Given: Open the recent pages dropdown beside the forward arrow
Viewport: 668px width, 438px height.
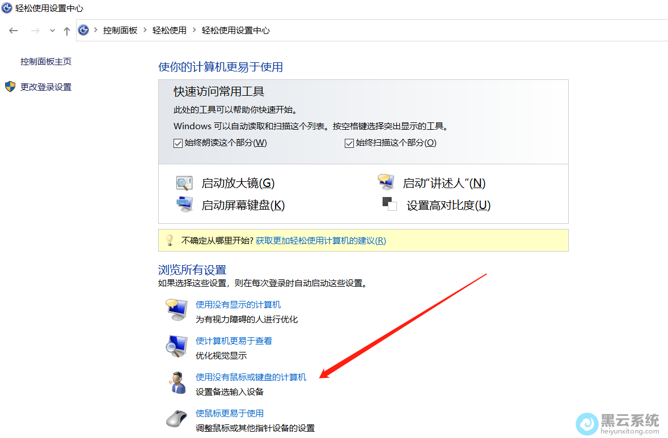Looking at the screenshot, I should pyautogui.click(x=52, y=31).
